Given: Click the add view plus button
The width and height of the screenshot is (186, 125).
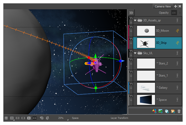Looking at the screenshot, I should click(x=175, y=6).
